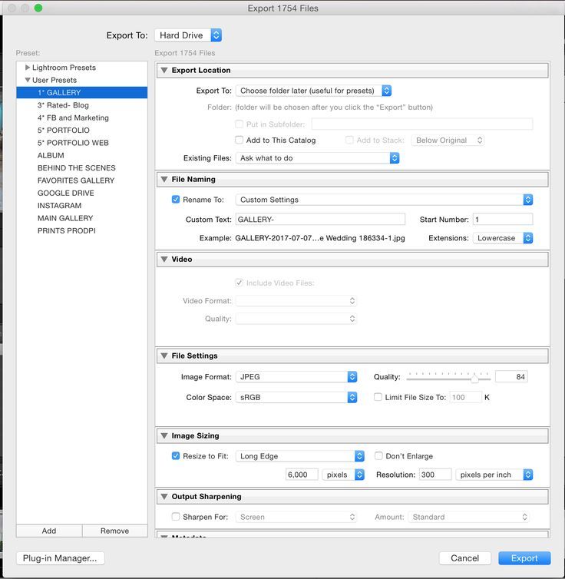Select the INSTAGRAM preset
The height and width of the screenshot is (579, 565).
(x=82, y=206)
